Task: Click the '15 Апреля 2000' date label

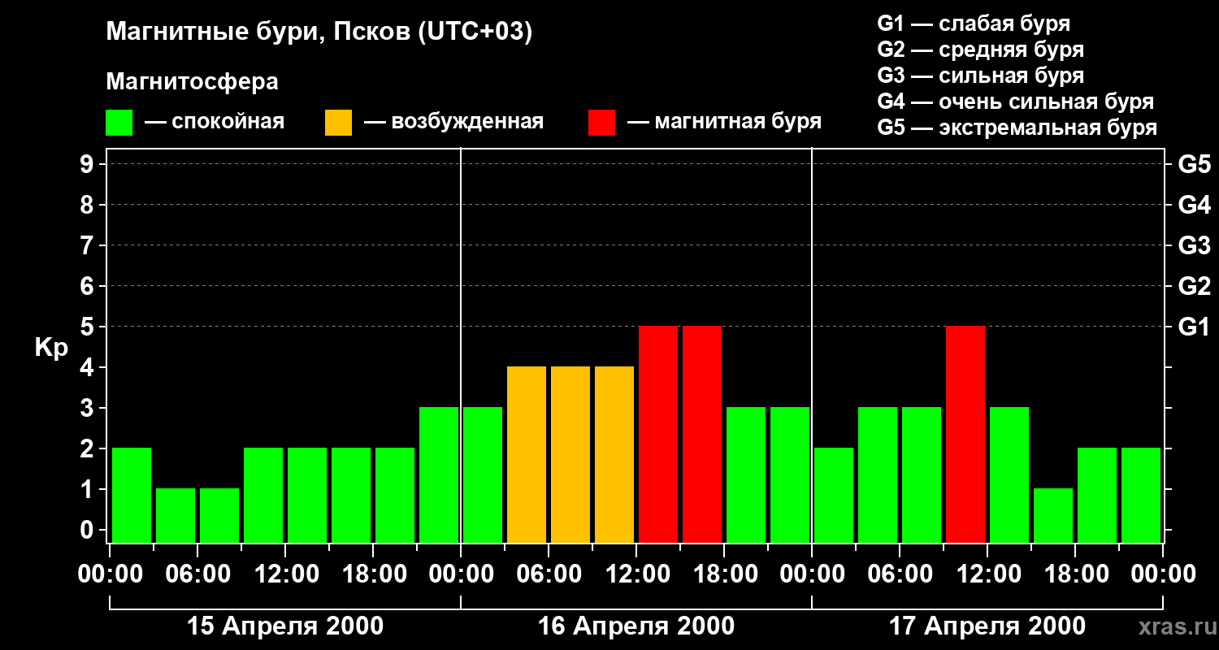Action: 285,626
